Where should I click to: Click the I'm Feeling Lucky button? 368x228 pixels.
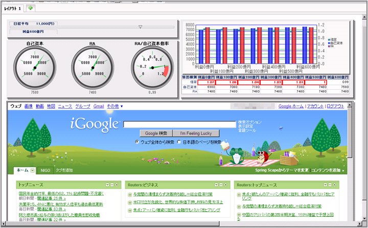point(196,133)
